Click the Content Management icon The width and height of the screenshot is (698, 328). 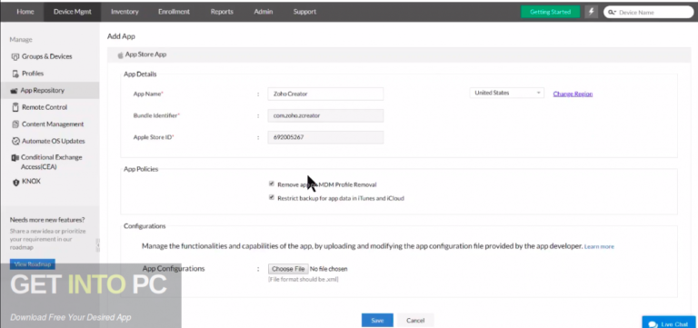point(15,124)
